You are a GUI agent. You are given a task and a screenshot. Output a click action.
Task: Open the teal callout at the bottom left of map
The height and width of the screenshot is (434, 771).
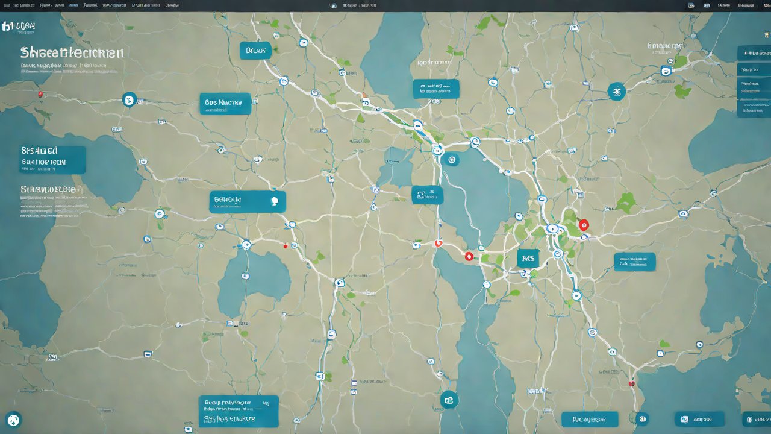pos(239,411)
